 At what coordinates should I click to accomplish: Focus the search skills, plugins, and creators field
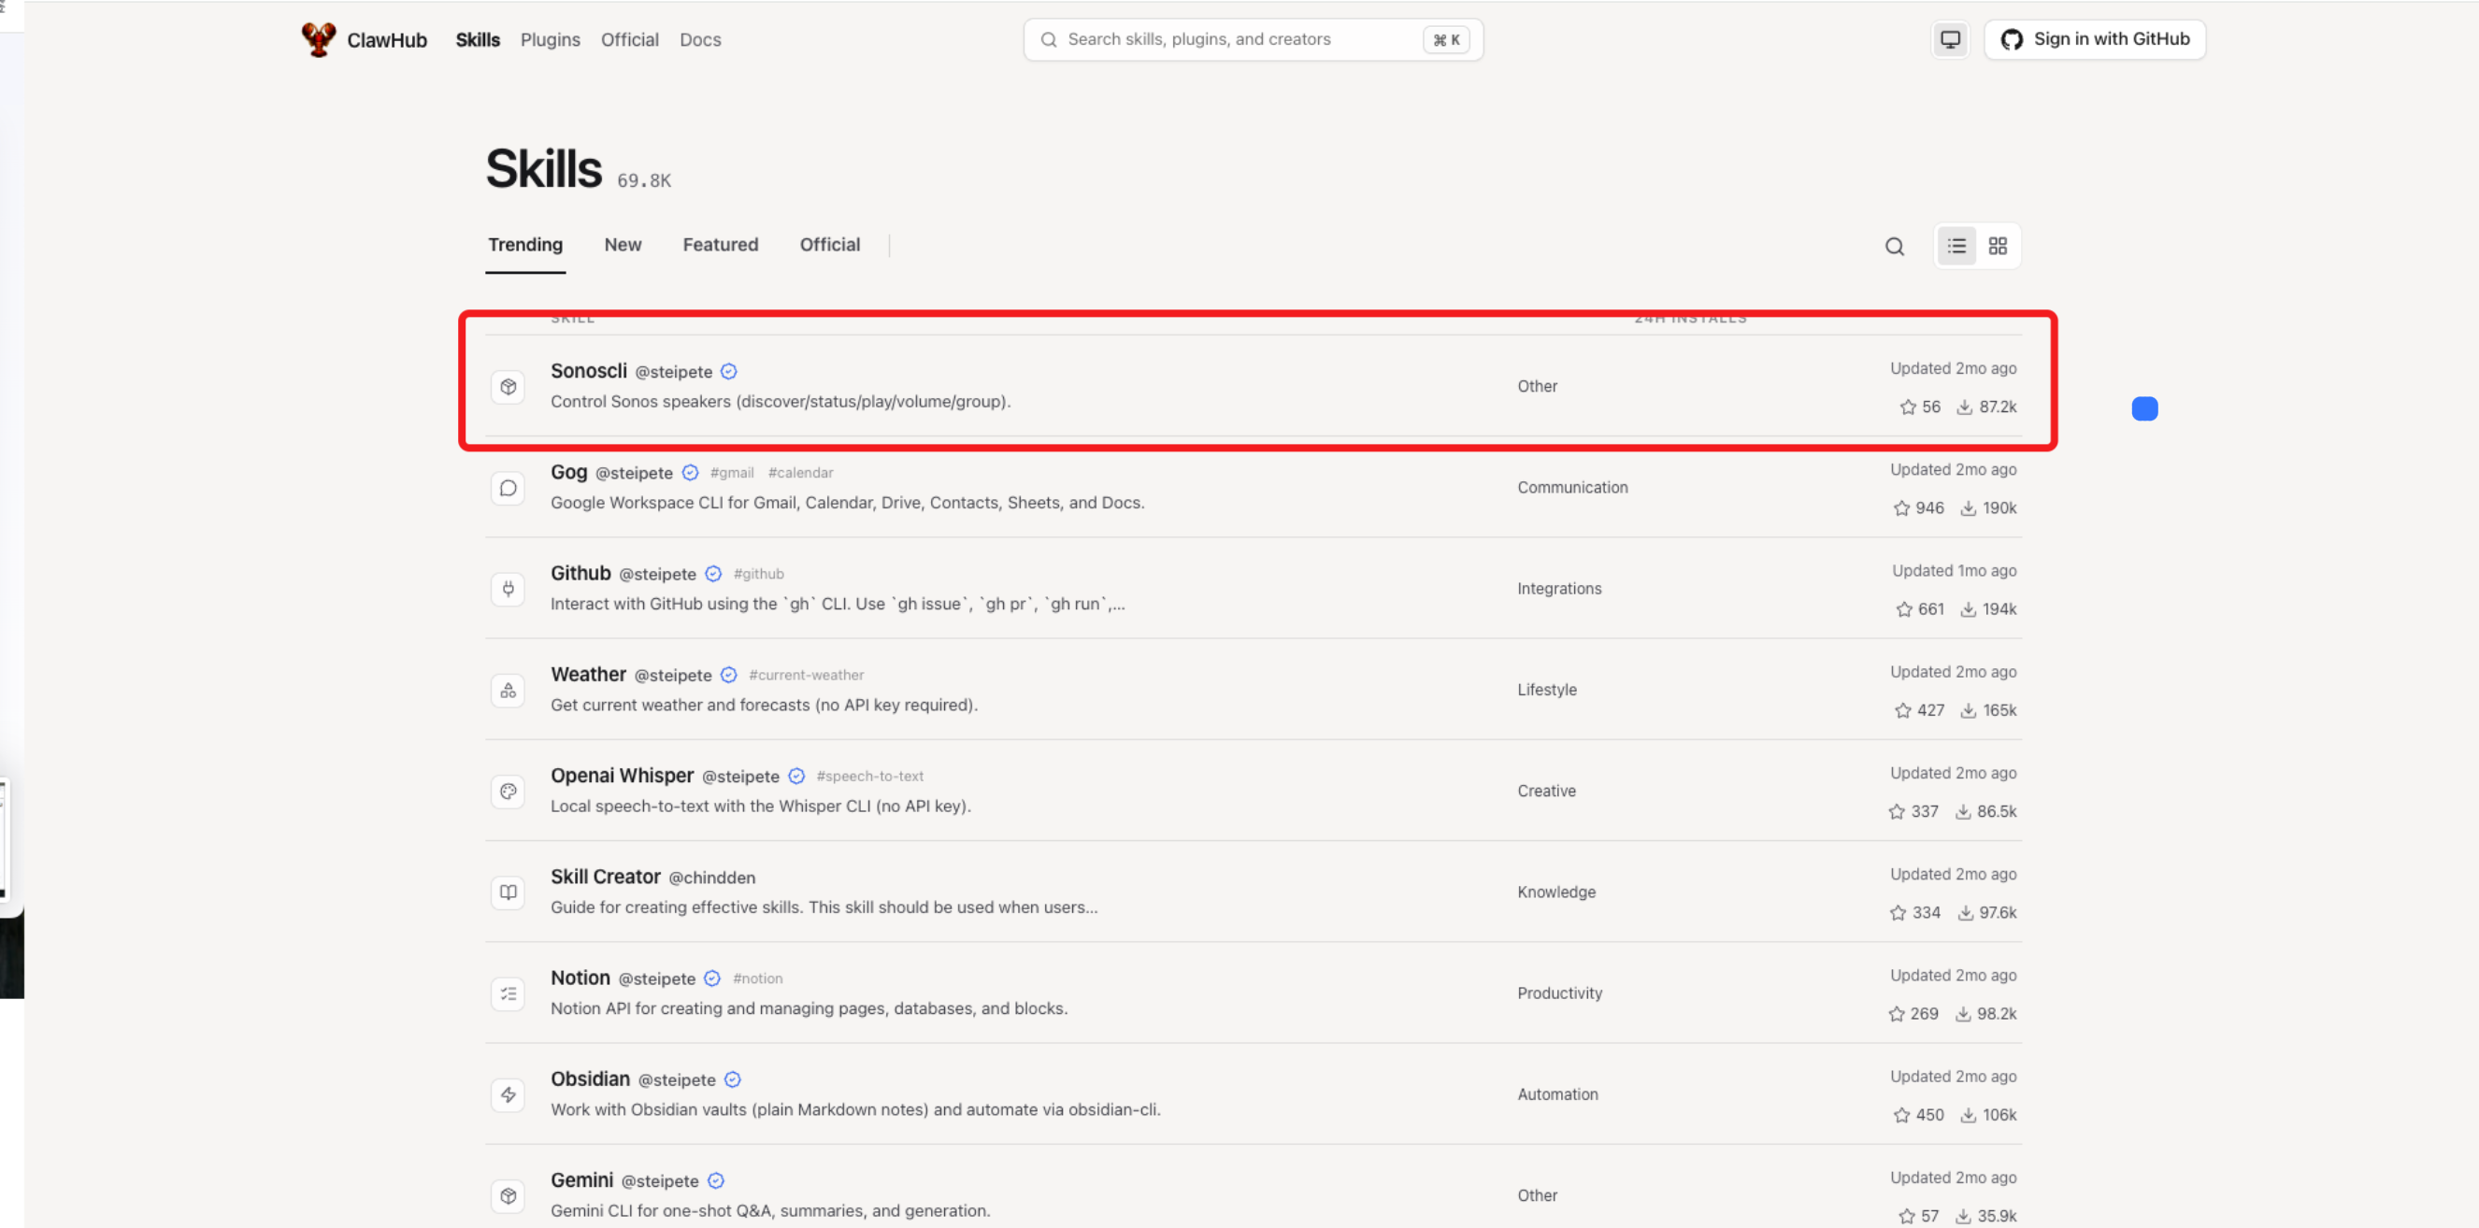click(1253, 39)
